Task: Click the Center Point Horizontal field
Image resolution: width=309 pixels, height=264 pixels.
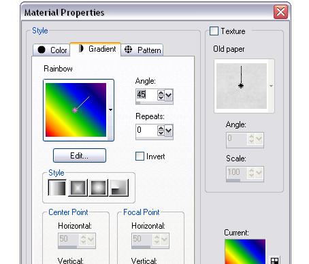Action: point(68,239)
